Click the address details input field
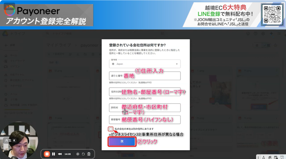This screenshot has height=159, width=286. click(x=145, y=92)
